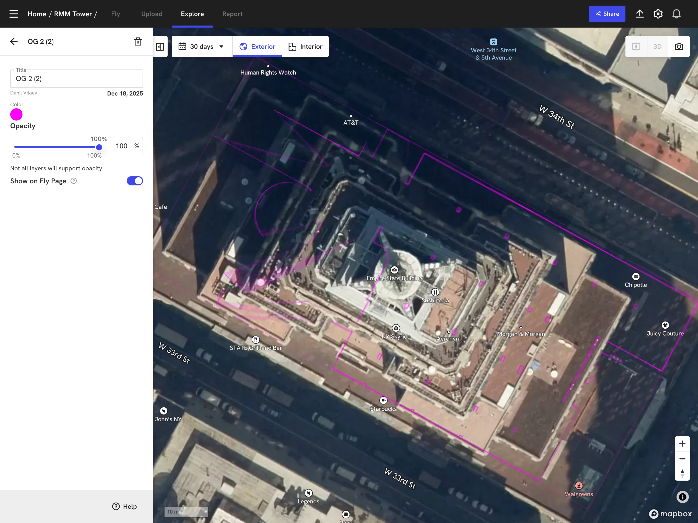This screenshot has height=523, width=698.
Task: Open the screenshot camera tool
Action: click(679, 46)
